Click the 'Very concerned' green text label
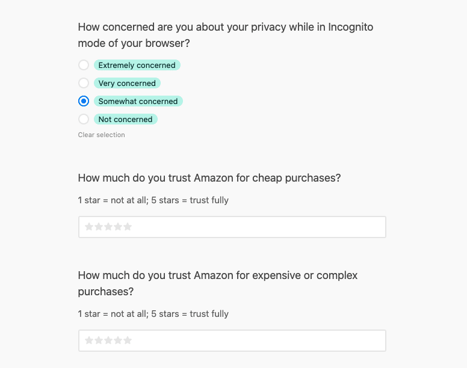 point(127,83)
